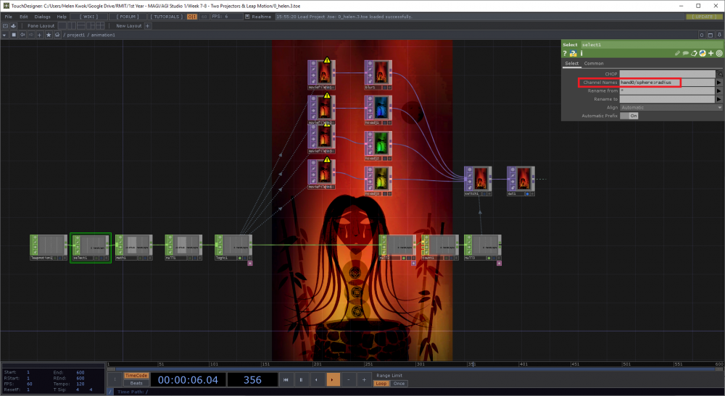
Task: Switch range limit to Loop
Action: click(381, 384)
